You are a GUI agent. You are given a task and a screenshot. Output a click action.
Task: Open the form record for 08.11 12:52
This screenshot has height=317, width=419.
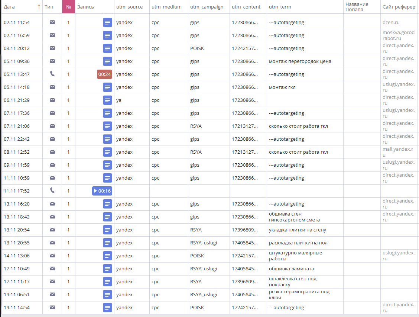tap(107, 152)
